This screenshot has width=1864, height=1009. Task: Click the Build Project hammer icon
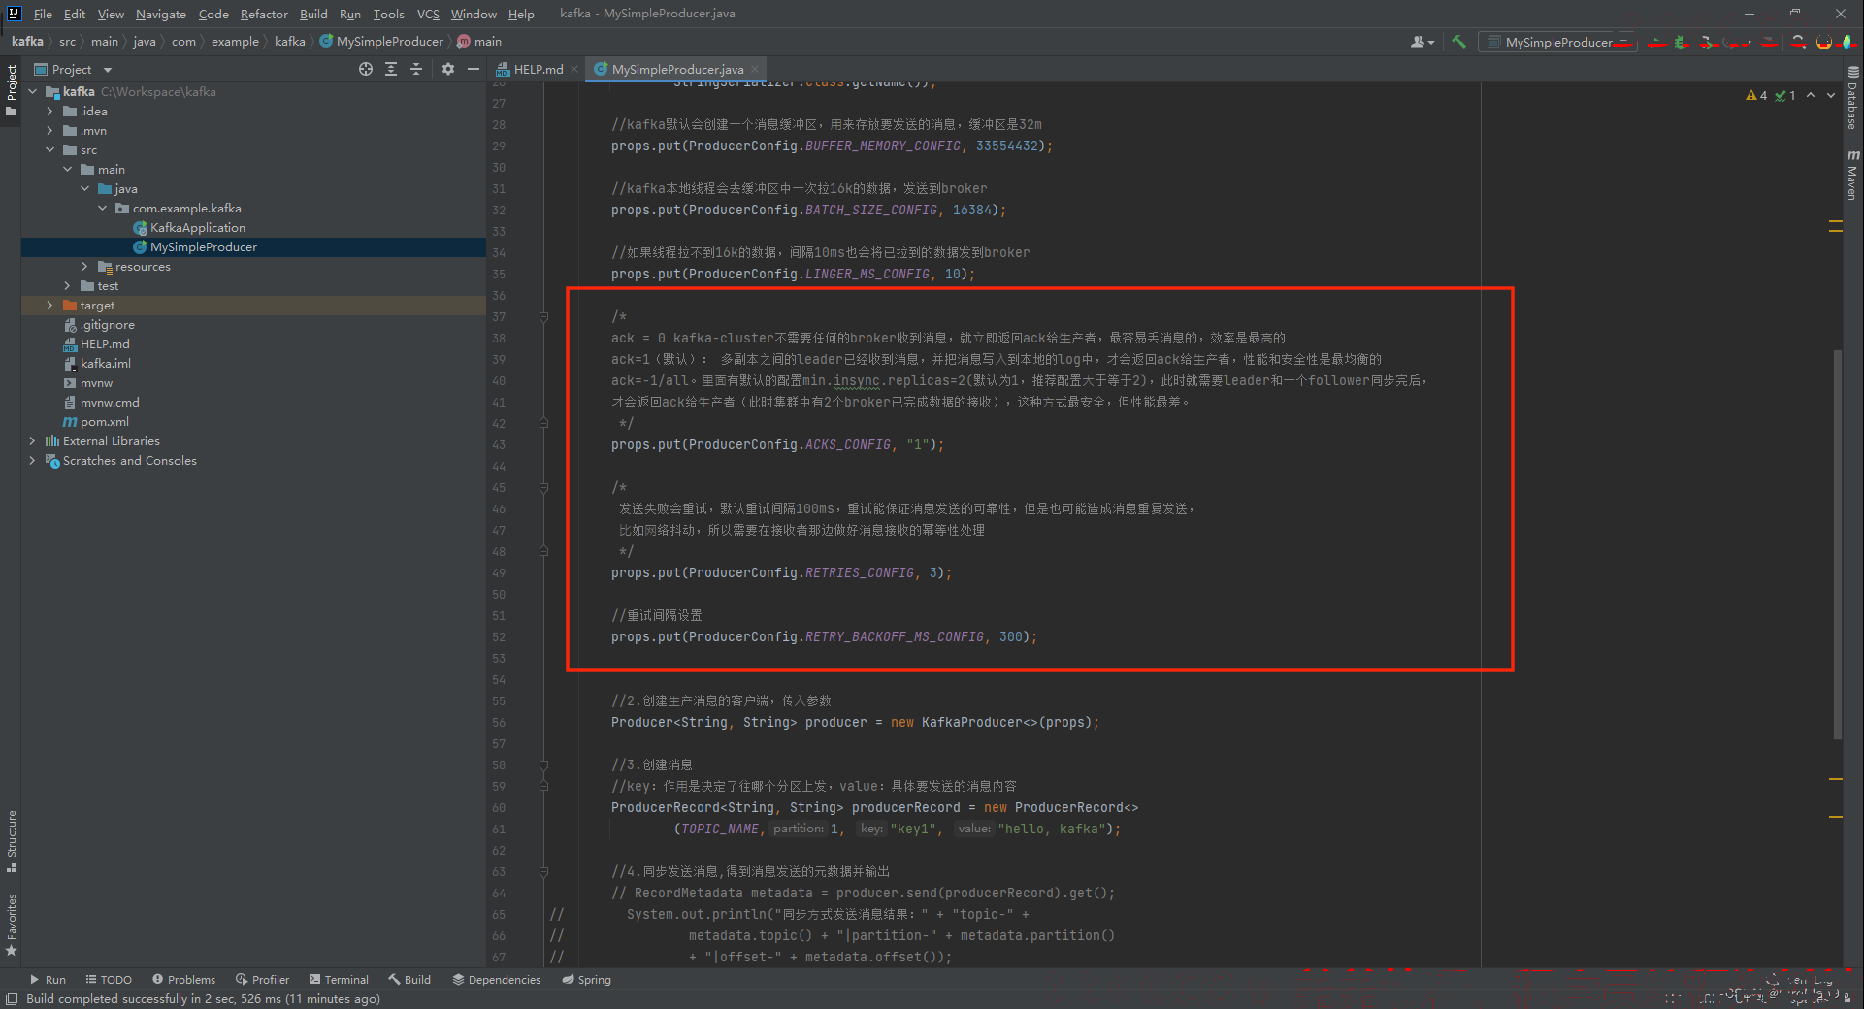tap(1458, 42)
